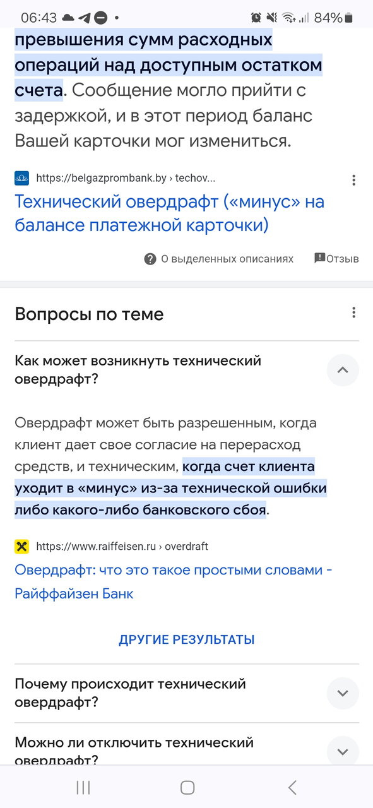The height and width of the screenshot is (808, 373).
Task: Tap the Отзыв feedback icon
Action: click(319, 258)
